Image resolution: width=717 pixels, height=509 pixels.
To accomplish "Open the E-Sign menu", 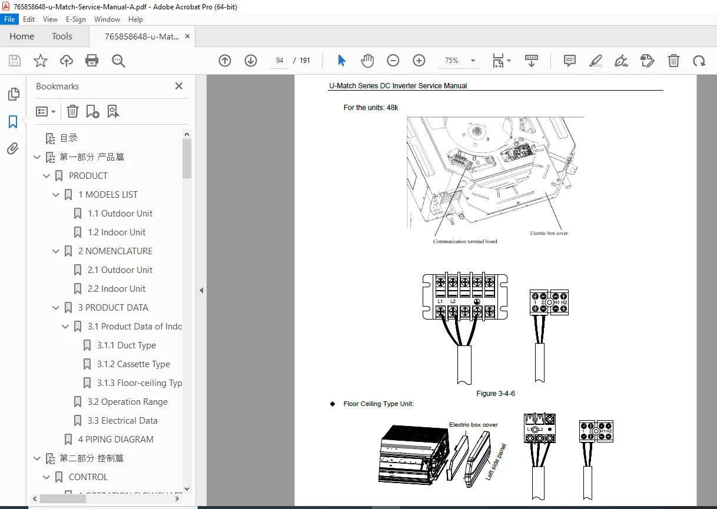I will (x=76, y=19).
